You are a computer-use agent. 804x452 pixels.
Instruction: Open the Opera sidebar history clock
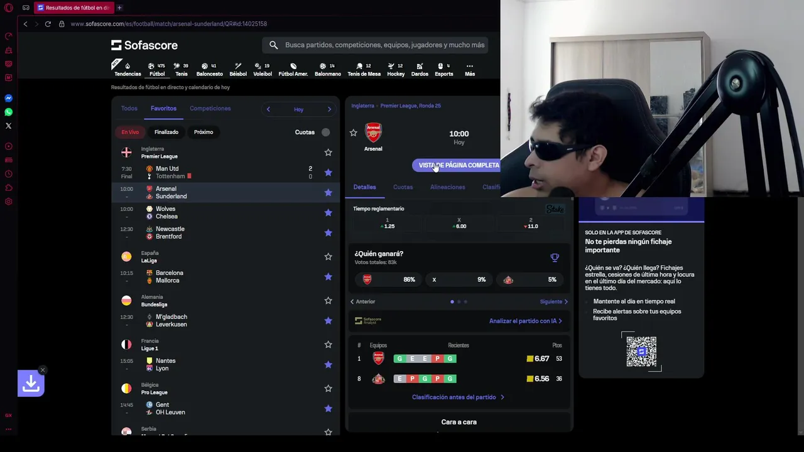8,174
